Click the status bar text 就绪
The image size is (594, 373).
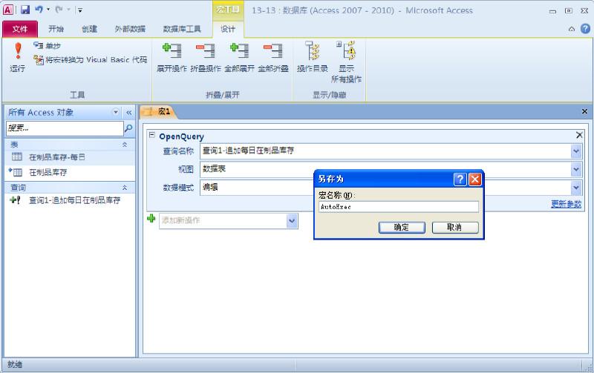point(15,364)
